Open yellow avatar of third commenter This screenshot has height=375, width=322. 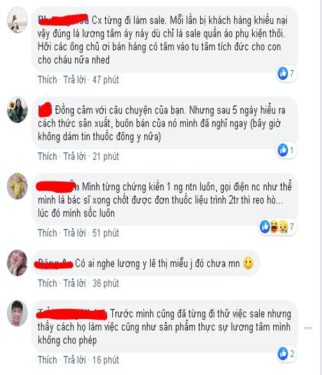tap(17, 186)
